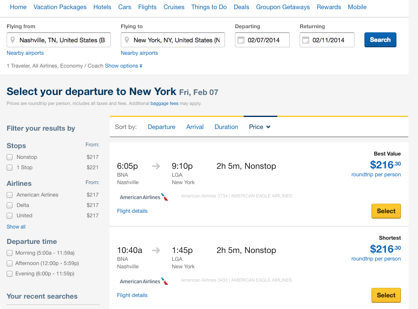Click the arrow icon of the 10:40a flight
The image size is (418, 309).
156,251
